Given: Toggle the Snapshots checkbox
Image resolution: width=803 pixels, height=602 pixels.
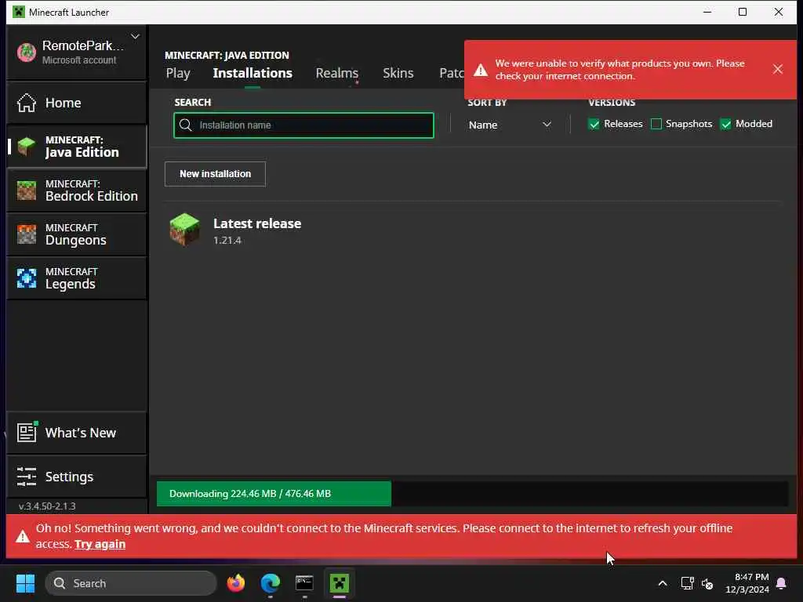Looking at the screenshot, I should click(656, 124).
